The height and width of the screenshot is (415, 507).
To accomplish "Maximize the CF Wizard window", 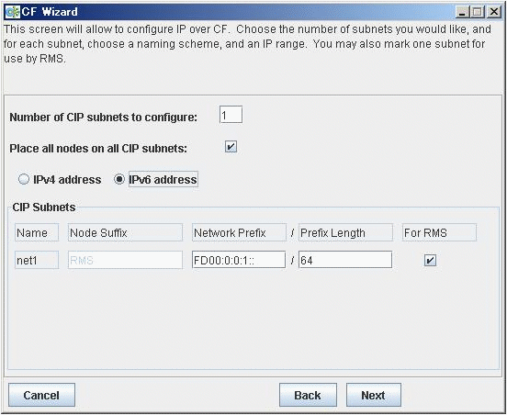I will tap(478, 12).
